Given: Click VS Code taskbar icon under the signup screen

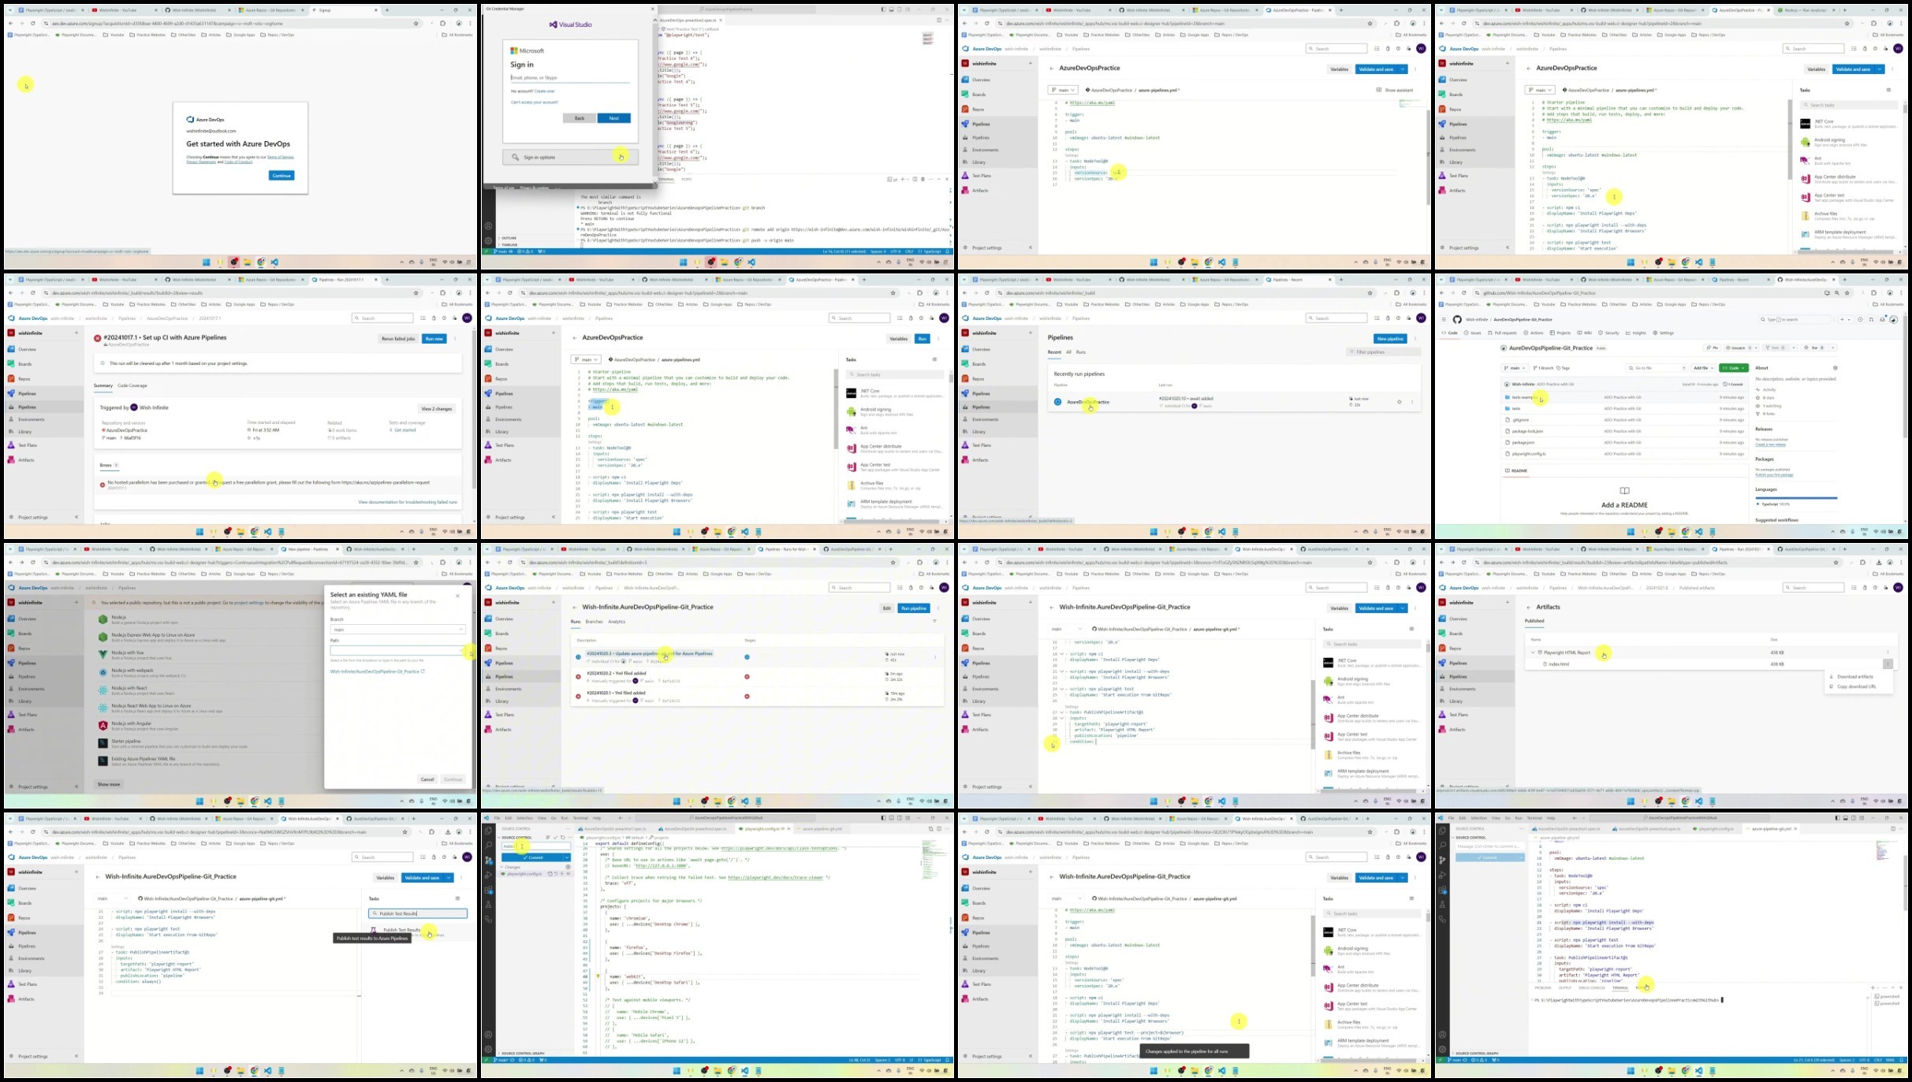Looking at the screenshot, I should (x=274, y=262).
